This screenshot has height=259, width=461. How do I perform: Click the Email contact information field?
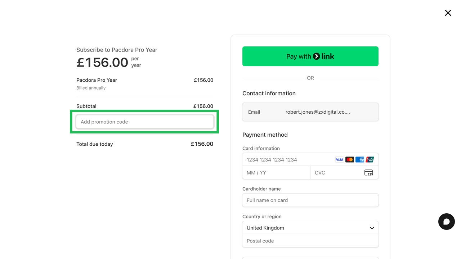[310, 112]
